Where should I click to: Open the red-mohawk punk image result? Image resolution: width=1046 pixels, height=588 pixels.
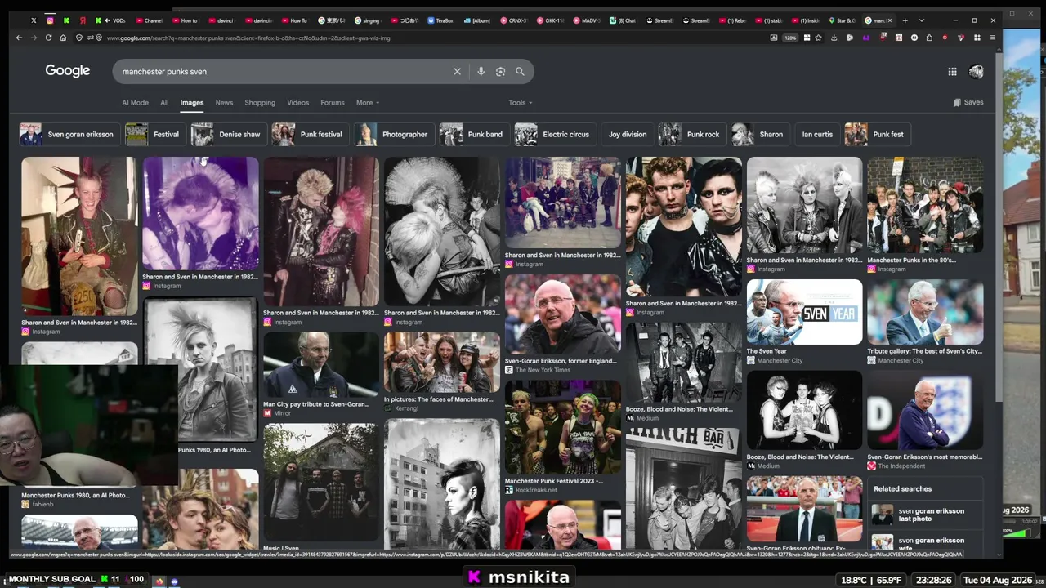pyautogui.click(x=79, y=237)
